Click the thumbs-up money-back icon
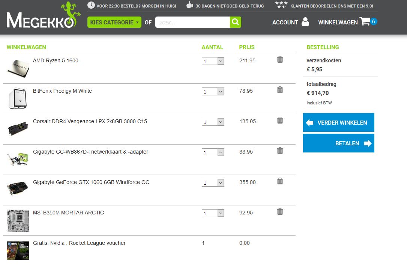The image size is (407, 276). (190, 5)
